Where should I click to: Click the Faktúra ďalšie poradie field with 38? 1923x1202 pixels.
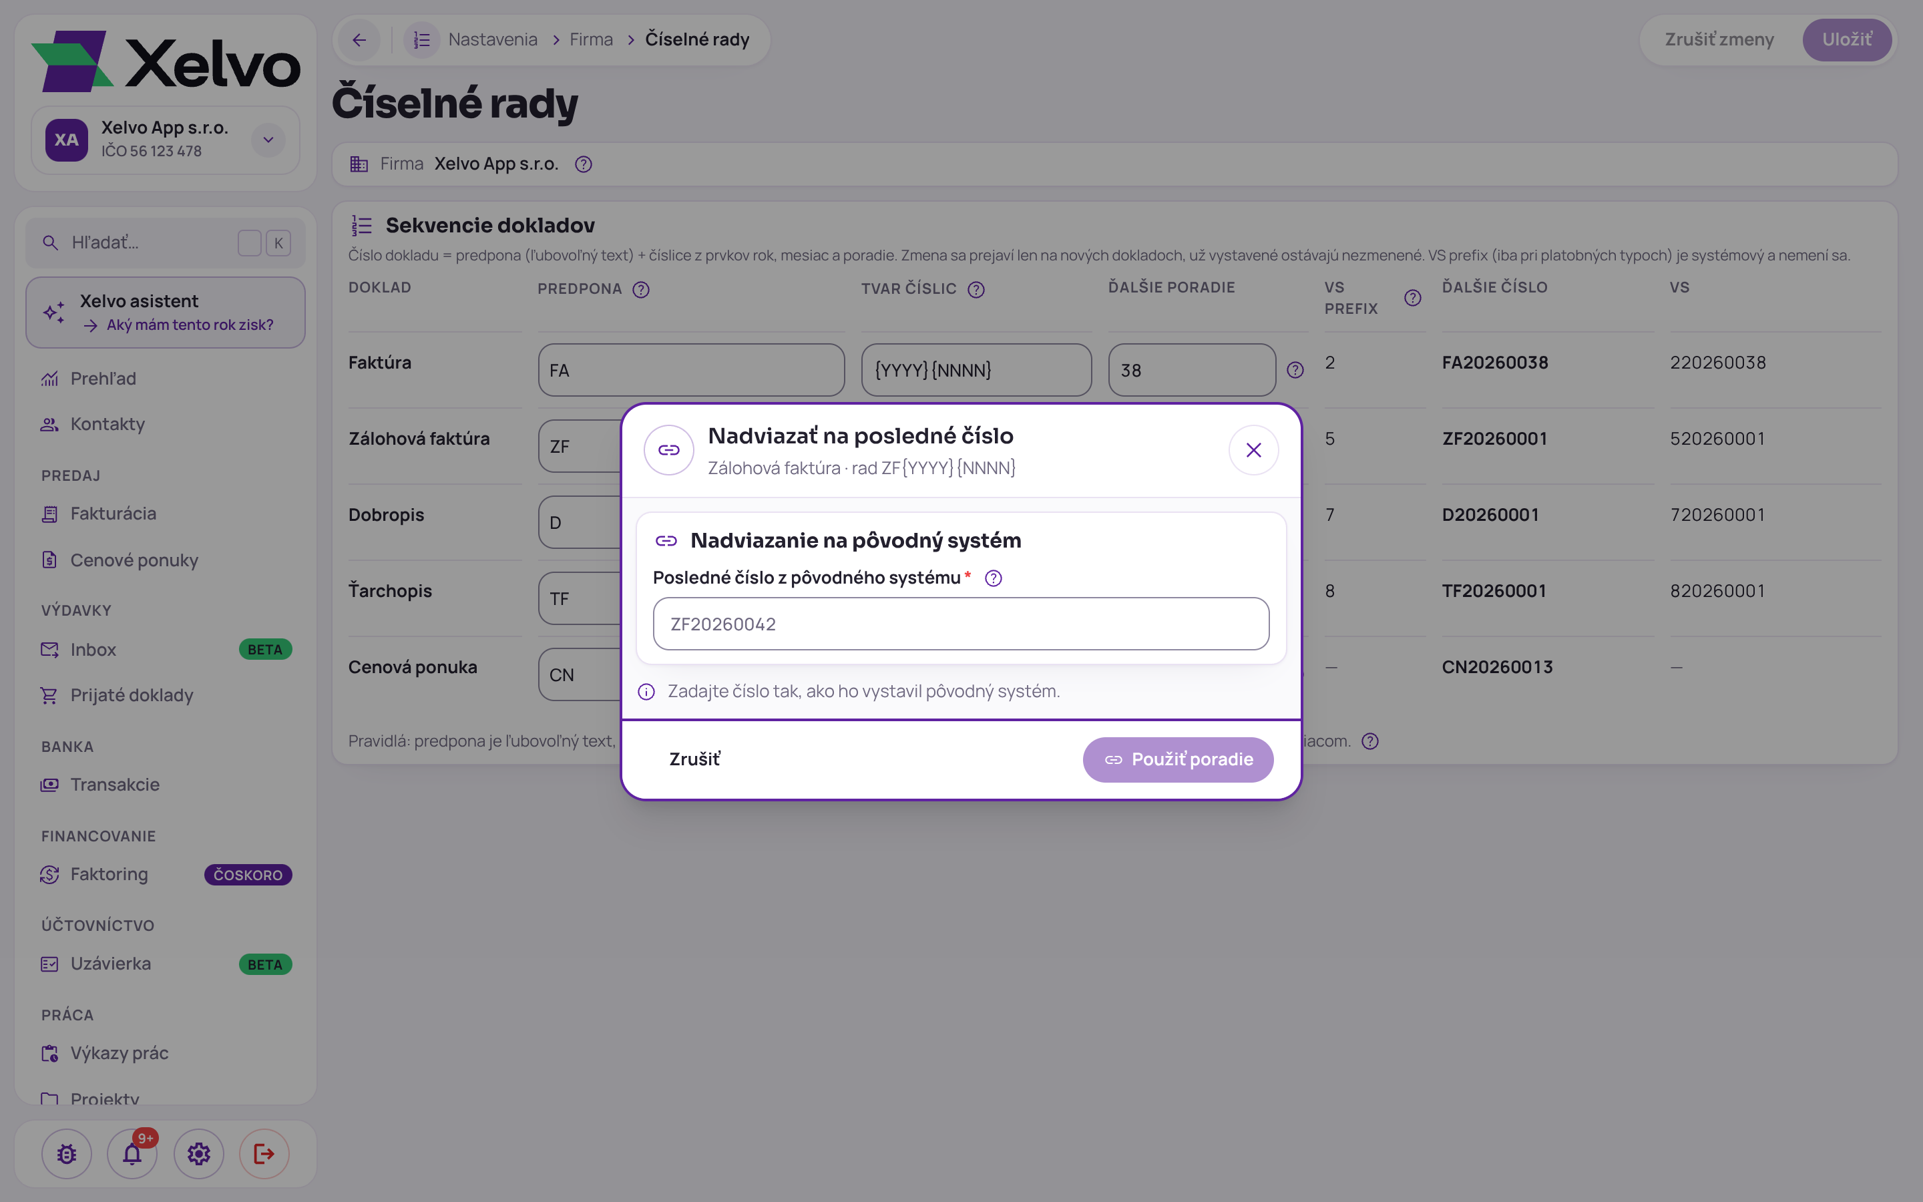click(x=1192, y=371)
